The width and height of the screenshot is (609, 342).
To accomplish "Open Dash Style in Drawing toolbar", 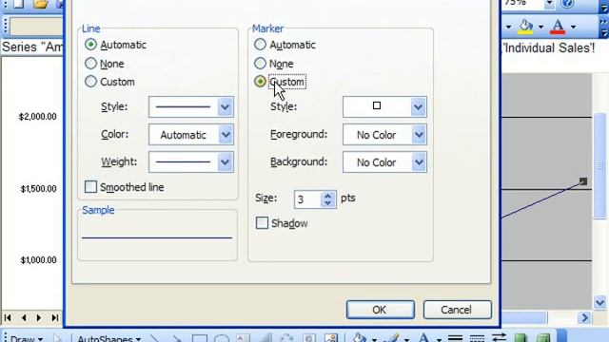I will (477, 338).
